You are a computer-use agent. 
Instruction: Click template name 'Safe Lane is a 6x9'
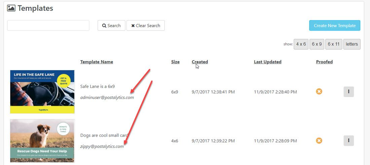point(98,87)
